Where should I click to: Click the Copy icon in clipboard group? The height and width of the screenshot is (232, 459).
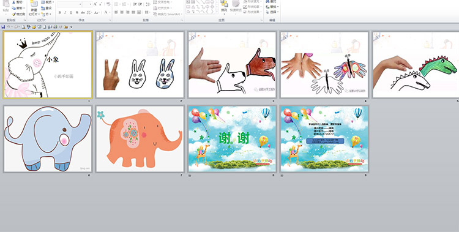(13, 8)
